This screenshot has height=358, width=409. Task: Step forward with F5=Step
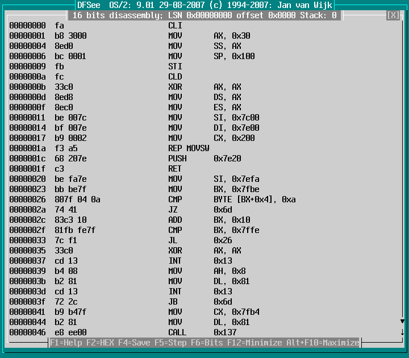coord(170,343)
